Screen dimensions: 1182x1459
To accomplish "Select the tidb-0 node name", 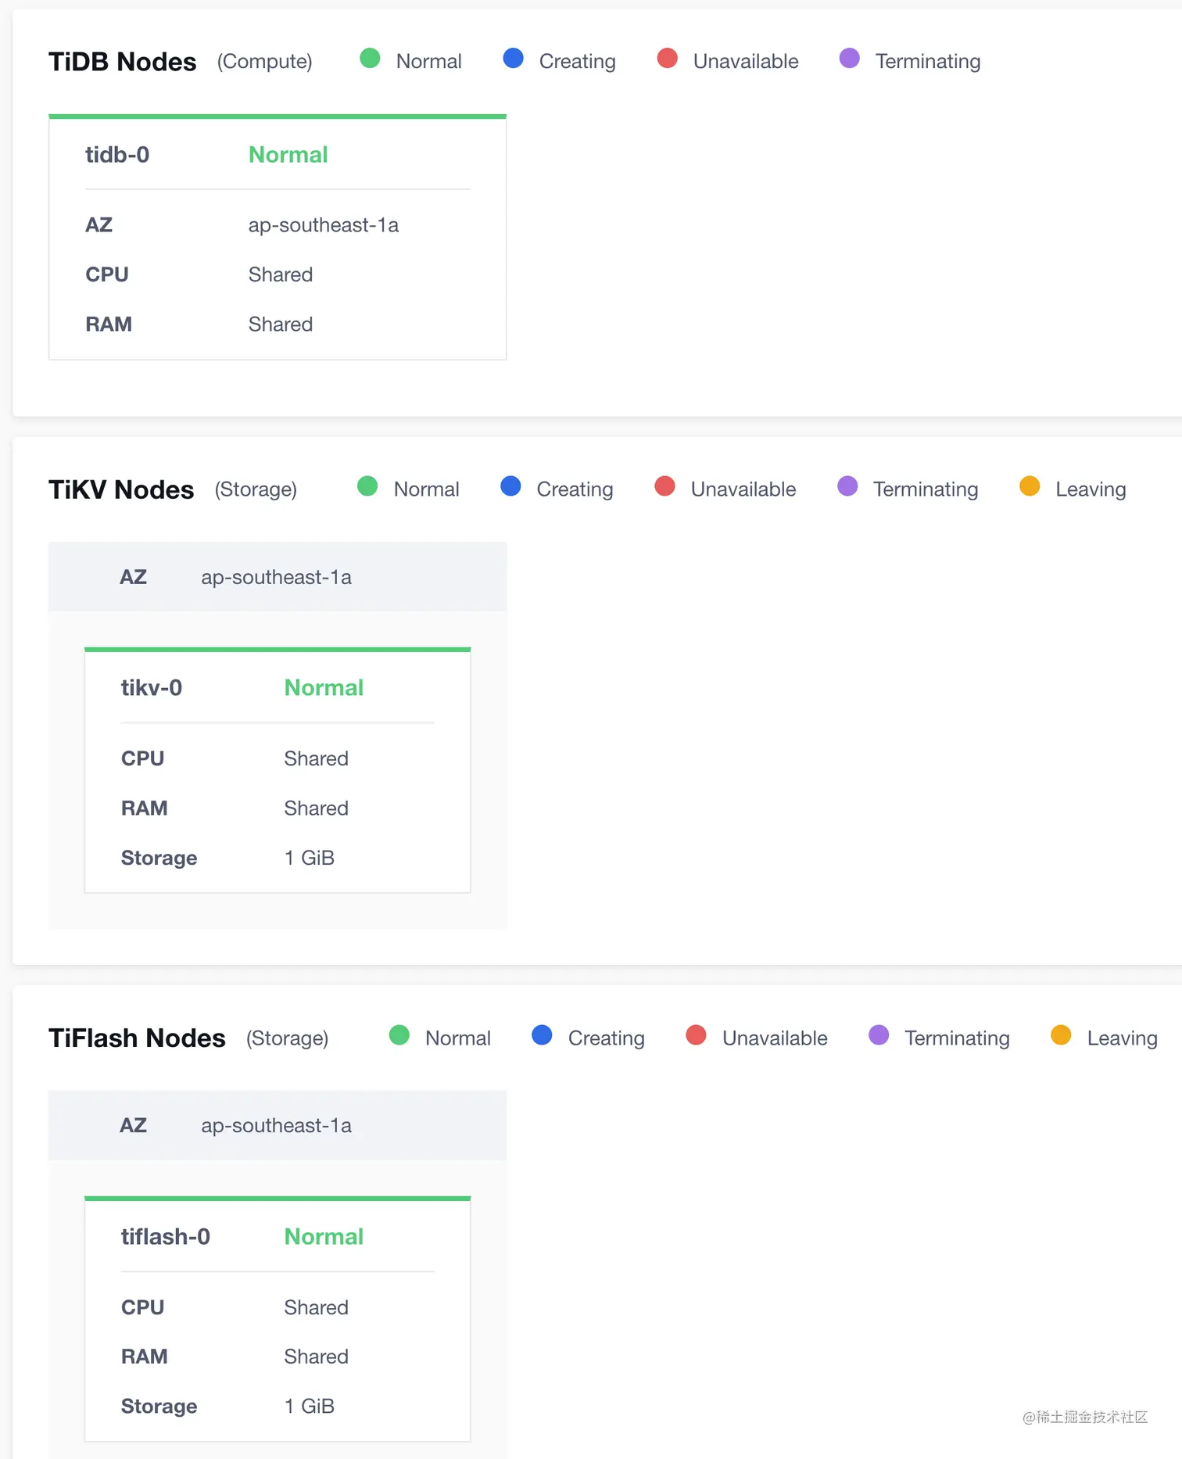I will [x=117, y=155].
